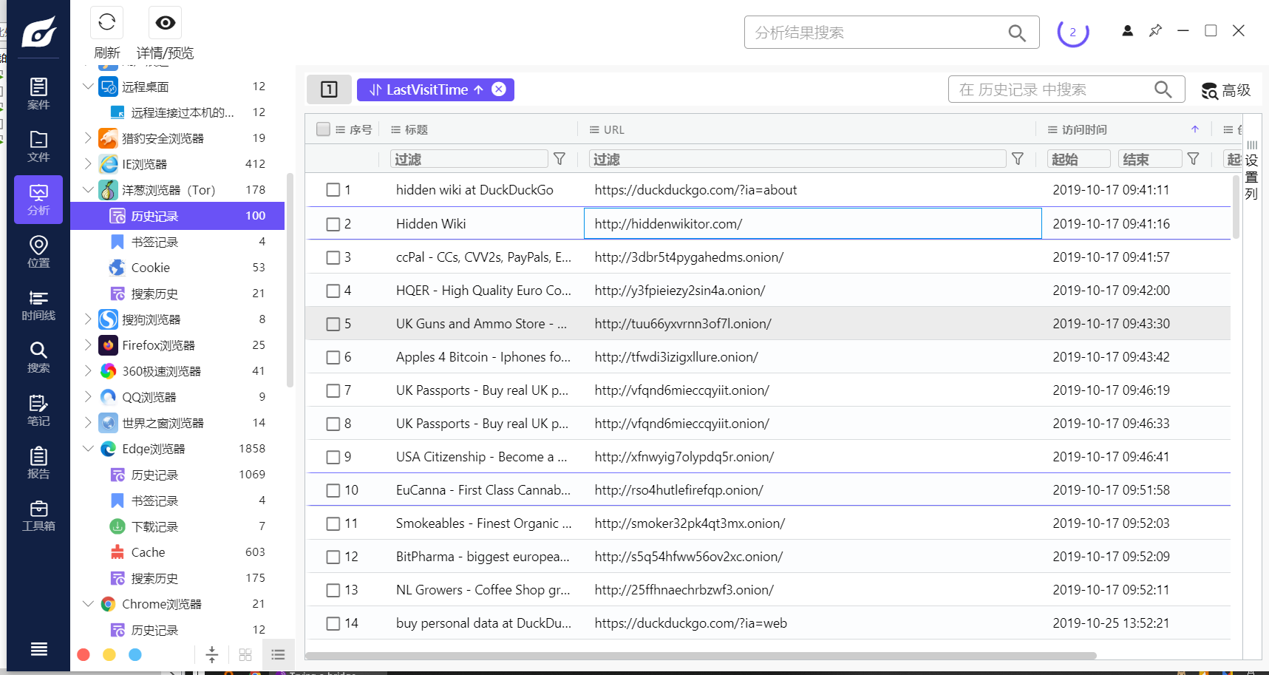The image size is (1269, 675).
Task: Remove the LastVisitTime sort tag
Action: pyautogui.click(x=499, y=89)
